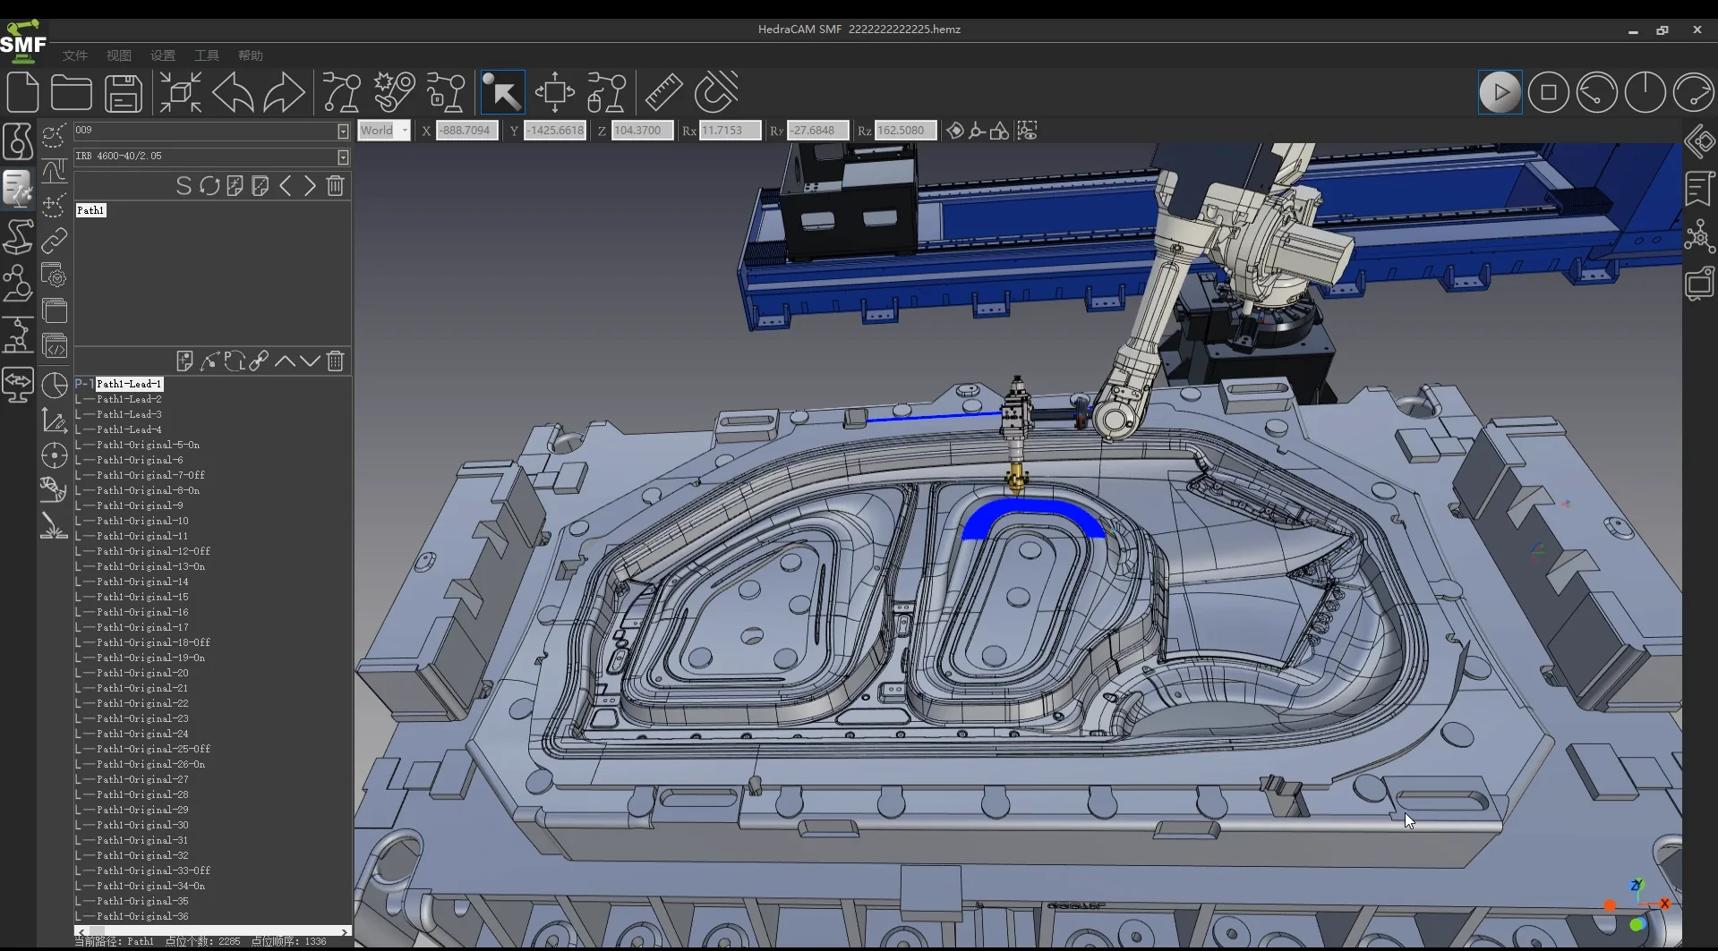Select Path1-Original-19-On tree item
Screen dimensions: 1718x951
[x=150, y=658]
